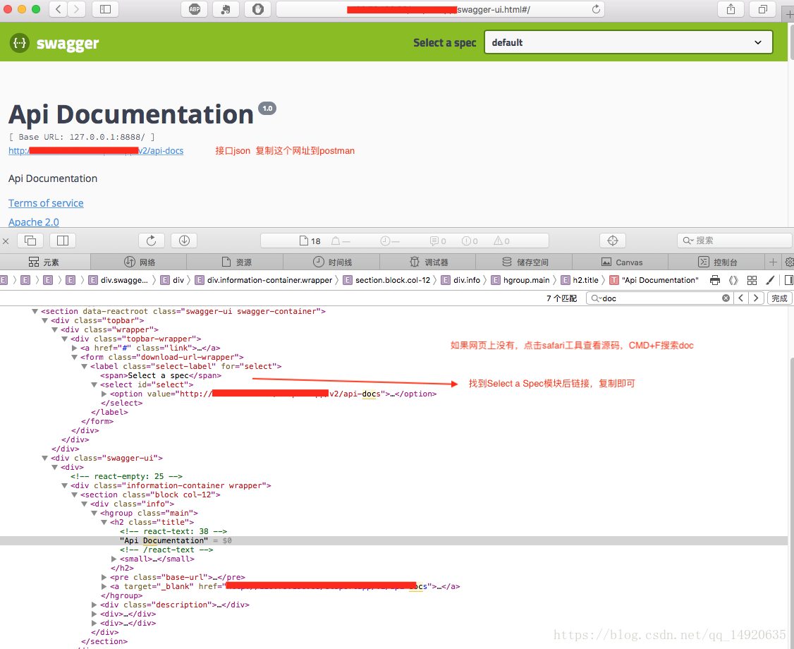Viewport: 794px width, 649px height.
Task: Go forward with Safari's forward arrow
Action: coord(76,9)
